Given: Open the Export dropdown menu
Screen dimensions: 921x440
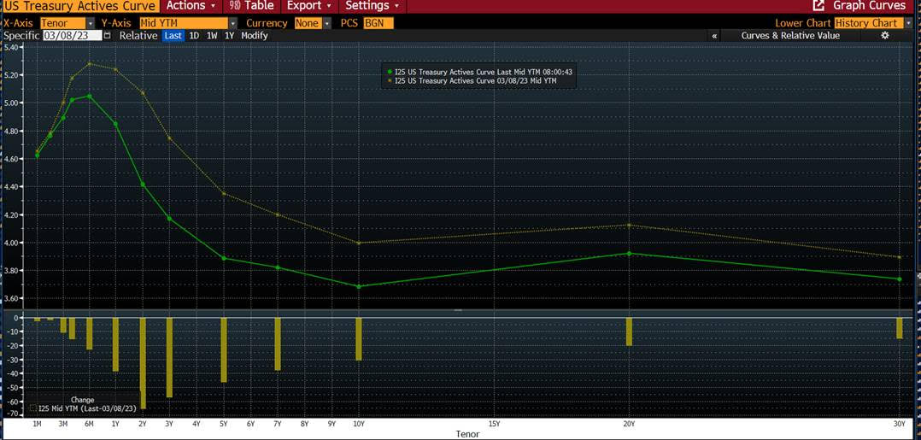Looking at the screenshot, I should click(x=309, y=6).
